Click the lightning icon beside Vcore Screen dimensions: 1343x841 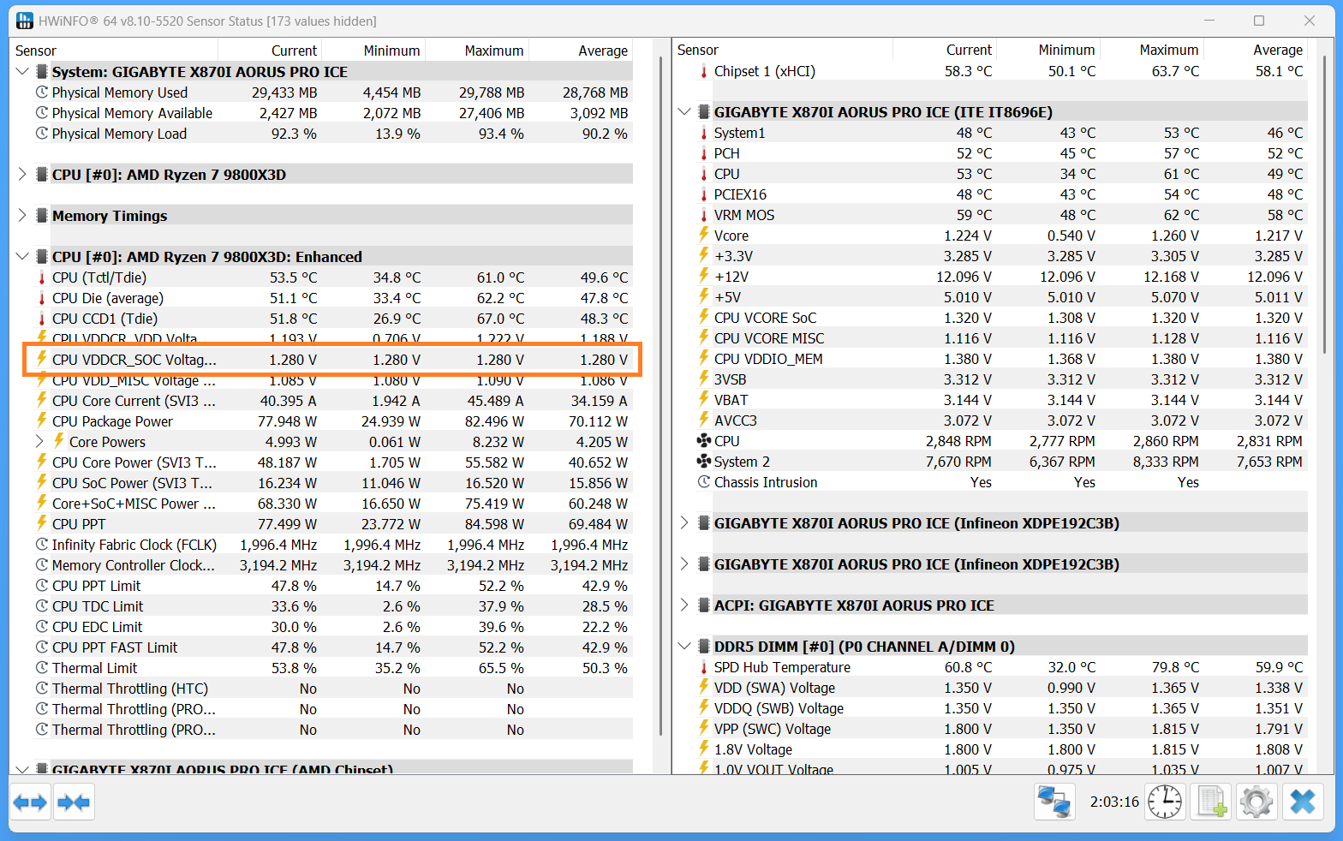point(704,235)
